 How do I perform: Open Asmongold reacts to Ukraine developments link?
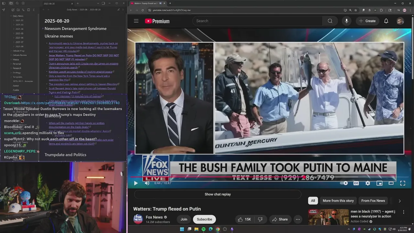click(83, 47)
